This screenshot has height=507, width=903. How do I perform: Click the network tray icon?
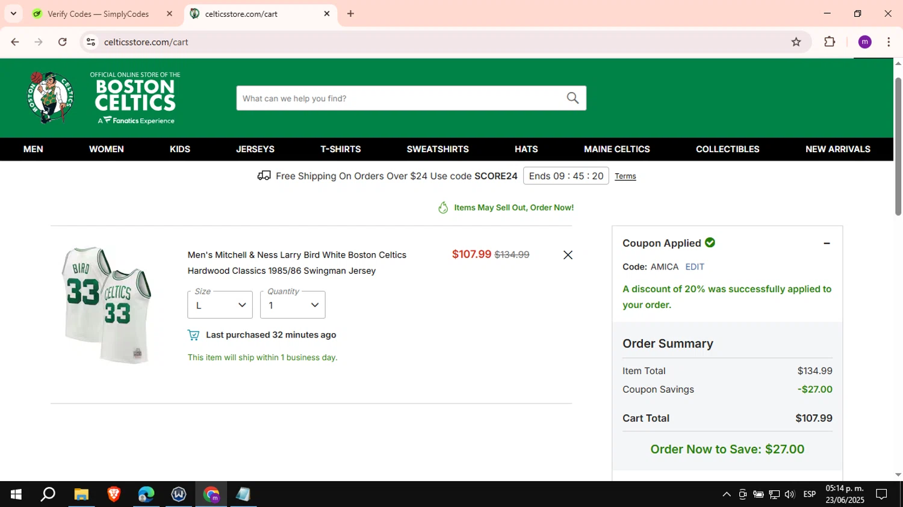pos(774,494)
